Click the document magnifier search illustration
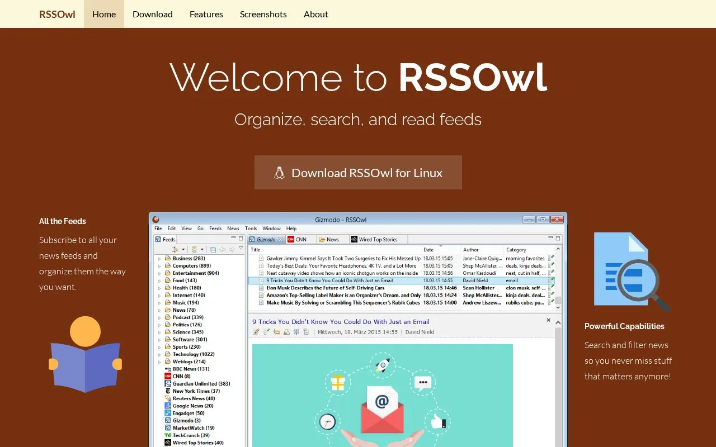Image resolution: width=716 pixels, height=447 pixels. pos(632,272)
